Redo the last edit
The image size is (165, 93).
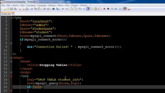coord(48,9)
